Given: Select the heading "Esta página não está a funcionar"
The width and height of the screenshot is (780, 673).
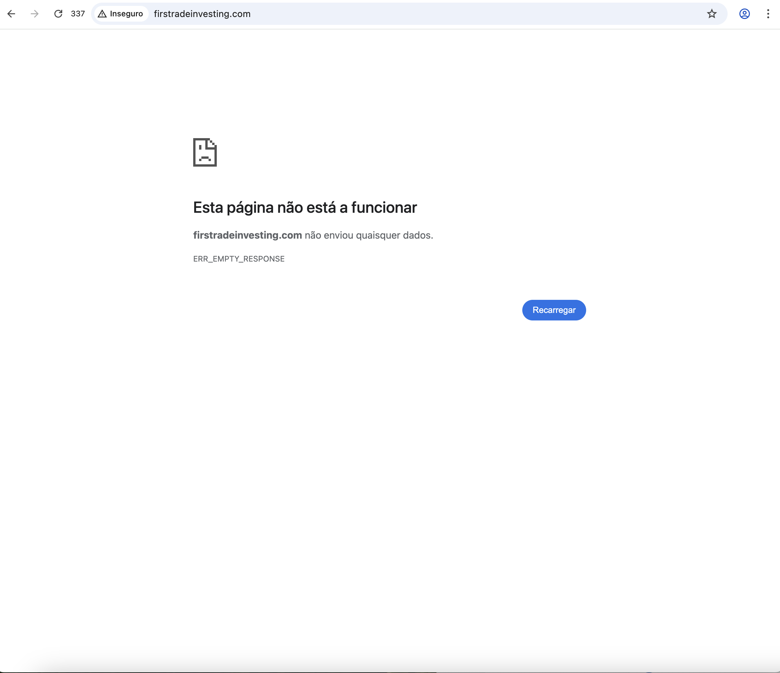Looking at the screenshot, I should pyautogui.click(x=305, y=208).
